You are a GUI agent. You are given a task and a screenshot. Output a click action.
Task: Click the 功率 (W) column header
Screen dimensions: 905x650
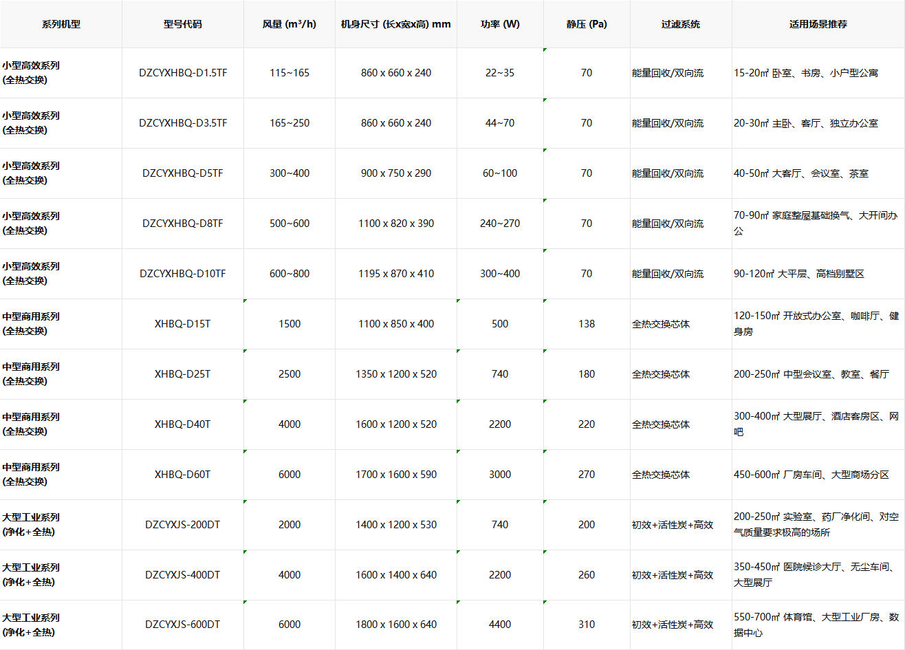tap(500, 24)
